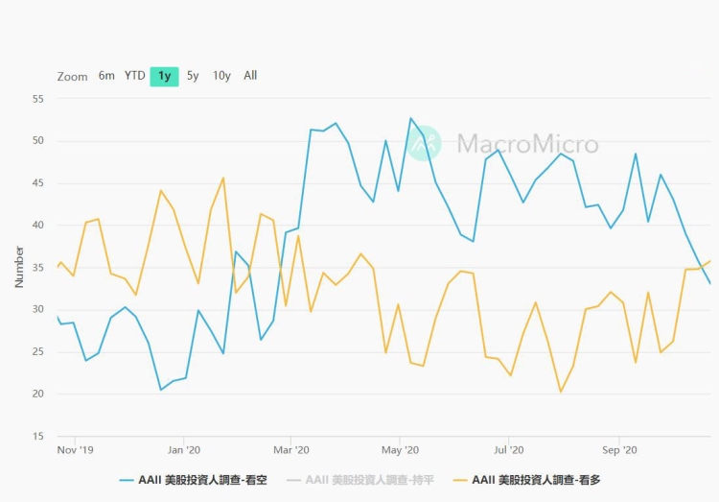Click the Zoom label text
Image resolution: width=719 pixels, height=502 pixels.
click(72, 77)
